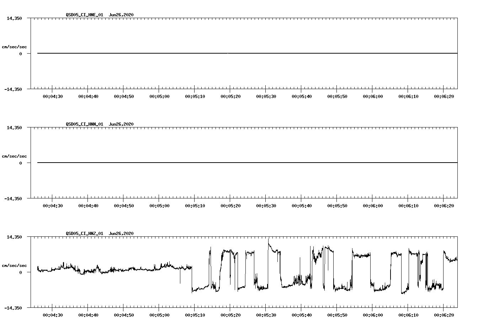This screenshot has height=328, width=483.
Task: Select the QSD05_CI_HNN_01 plot title
Action: tap(85, 124)
